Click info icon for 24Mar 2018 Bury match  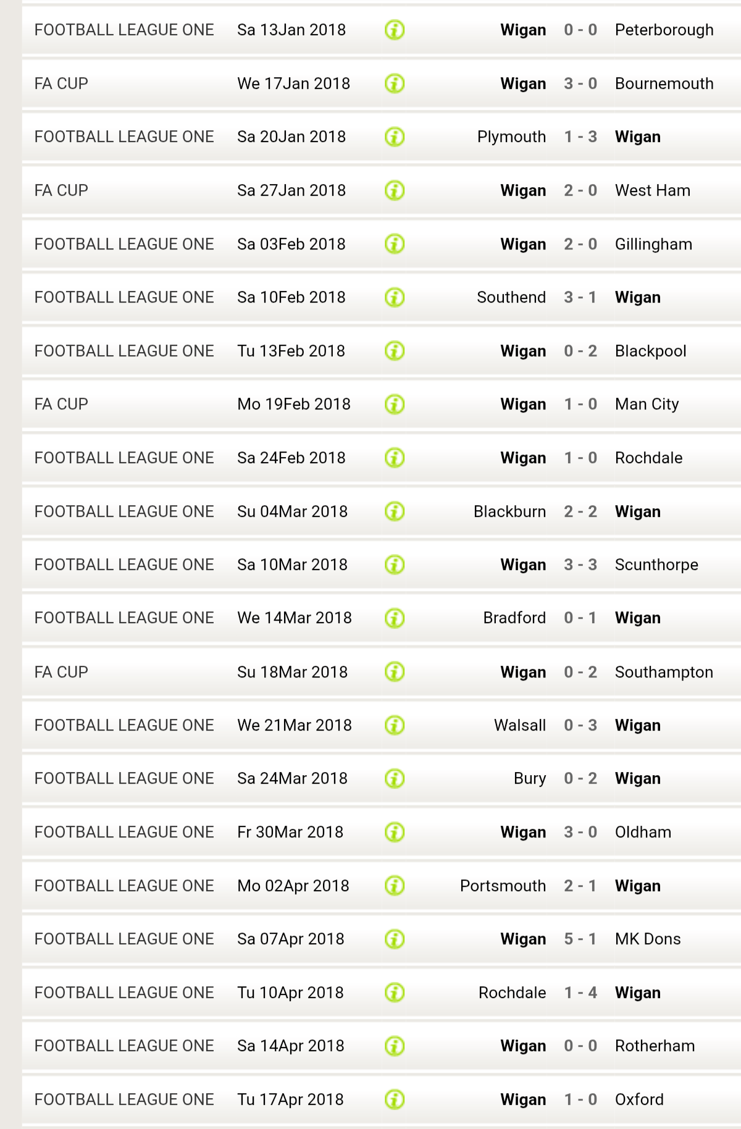(x=395, y=779)
